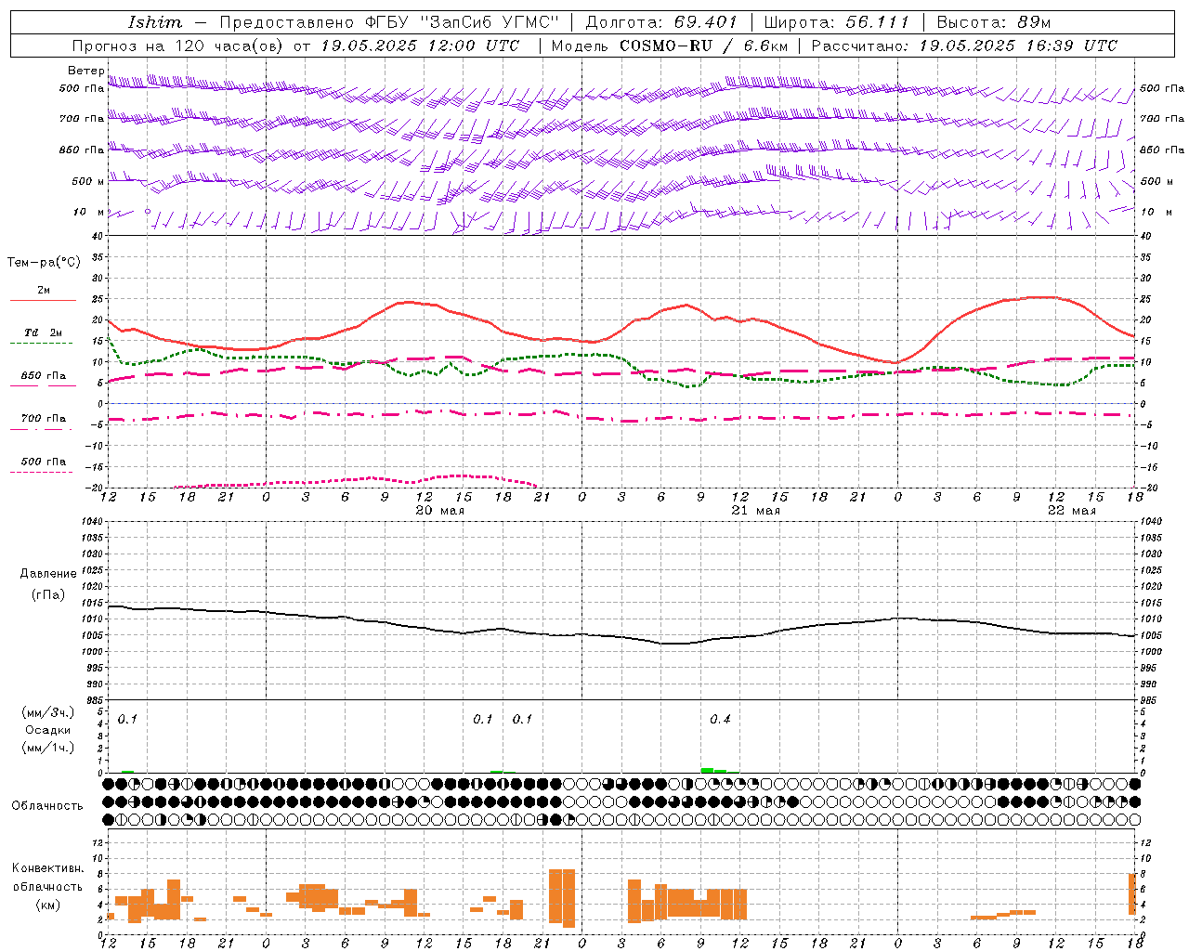This screenshot has height=951, width=1189.
Task: Click the forecast start time 19.05.2025 12:00 UTC
Action: click(x=420, y=46)
